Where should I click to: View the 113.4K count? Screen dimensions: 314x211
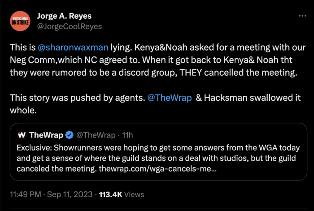tap(110, 194)
